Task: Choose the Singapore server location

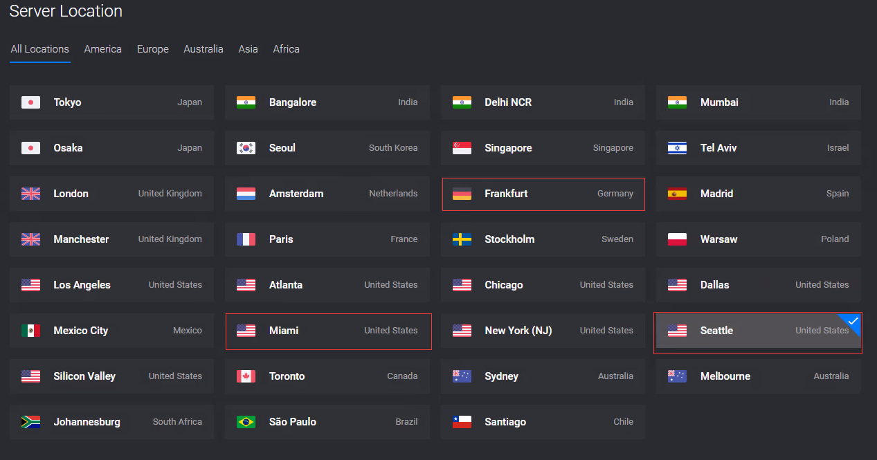Action: [x=543, y=148]
